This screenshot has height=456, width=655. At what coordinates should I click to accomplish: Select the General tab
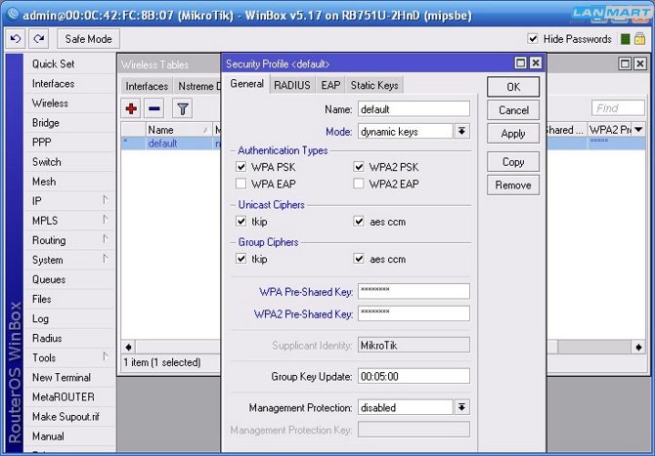pos(247,84)
